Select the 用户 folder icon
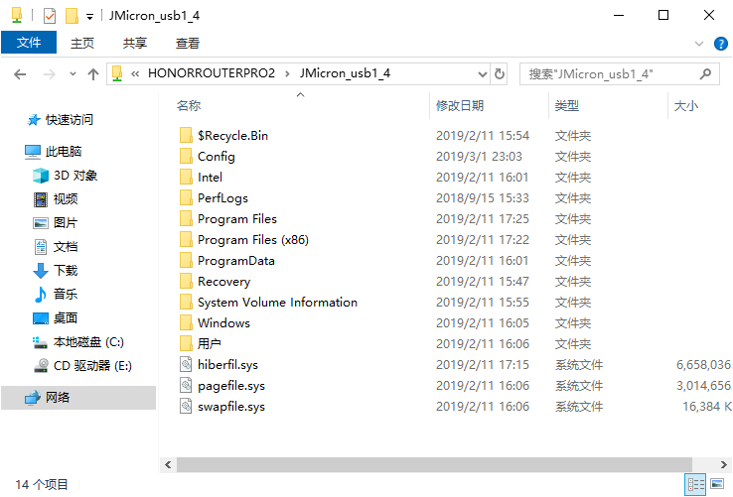 click(x=186, y=344)
